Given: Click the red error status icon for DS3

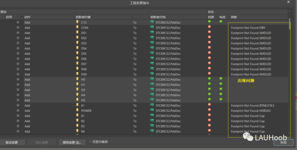Looking at the screenshot, I should click(x=209, y=42).
